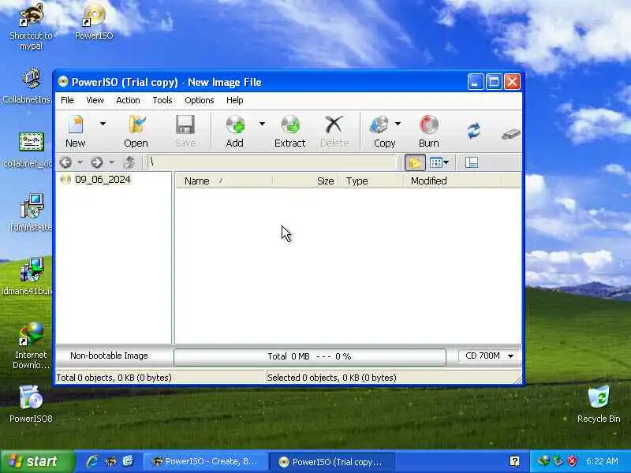The image size is (631, 473).
Task: Open the Help menu
Action: (x=234, y=100)
